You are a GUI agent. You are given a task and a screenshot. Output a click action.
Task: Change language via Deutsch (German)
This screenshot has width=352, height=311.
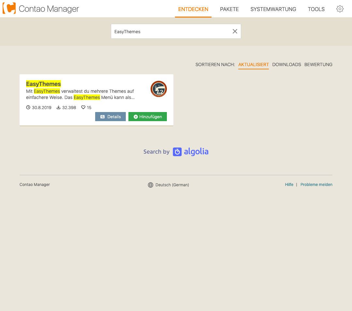pyautogui.click(x=172, y=185)
